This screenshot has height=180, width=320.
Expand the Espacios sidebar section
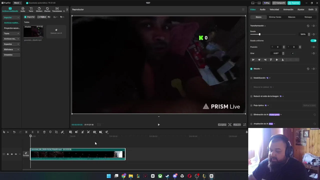pyautogui.click(x=11, y=44)
